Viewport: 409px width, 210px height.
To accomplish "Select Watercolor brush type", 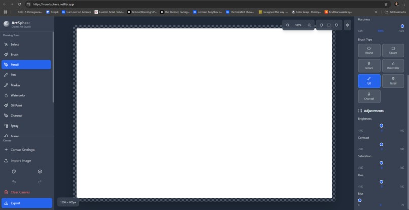I will tap(393, 66).
